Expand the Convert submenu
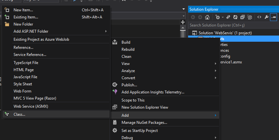 [165, 78]
